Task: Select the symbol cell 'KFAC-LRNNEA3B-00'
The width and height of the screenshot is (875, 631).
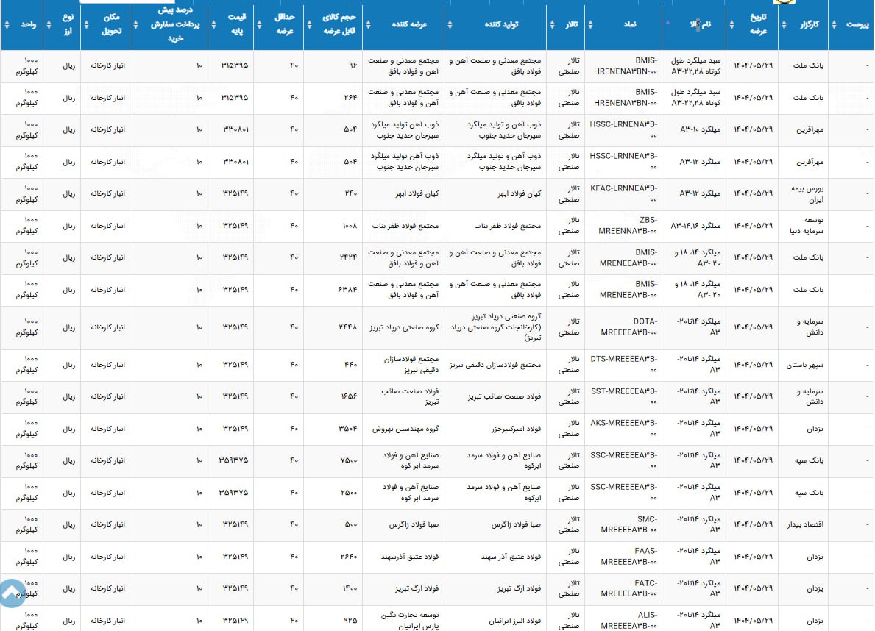Action: click(x=623, y=193)
